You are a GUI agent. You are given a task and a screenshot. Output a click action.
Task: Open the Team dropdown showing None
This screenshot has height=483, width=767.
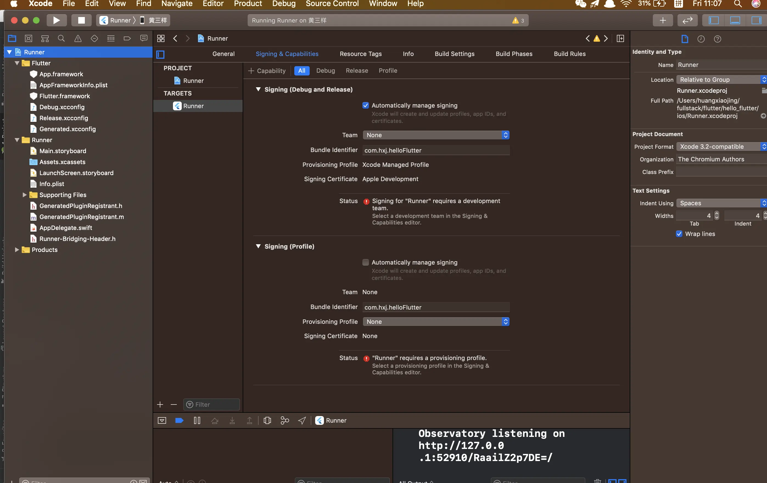[x=436, y=135]
